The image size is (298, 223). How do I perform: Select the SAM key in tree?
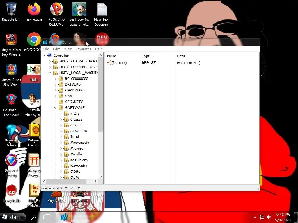point(69,96)
